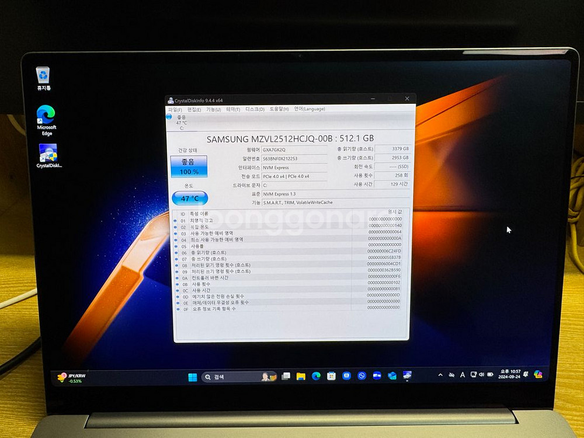Screen dimensions: 584x438
Task: Open the Copilot icon in the system tray
Action: point(538,374)
